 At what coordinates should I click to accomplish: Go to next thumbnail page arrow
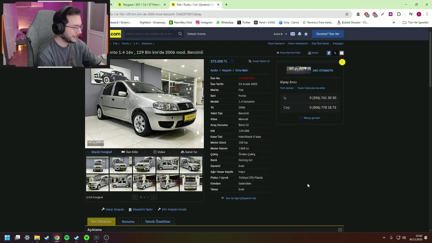(x=154, y=197)
